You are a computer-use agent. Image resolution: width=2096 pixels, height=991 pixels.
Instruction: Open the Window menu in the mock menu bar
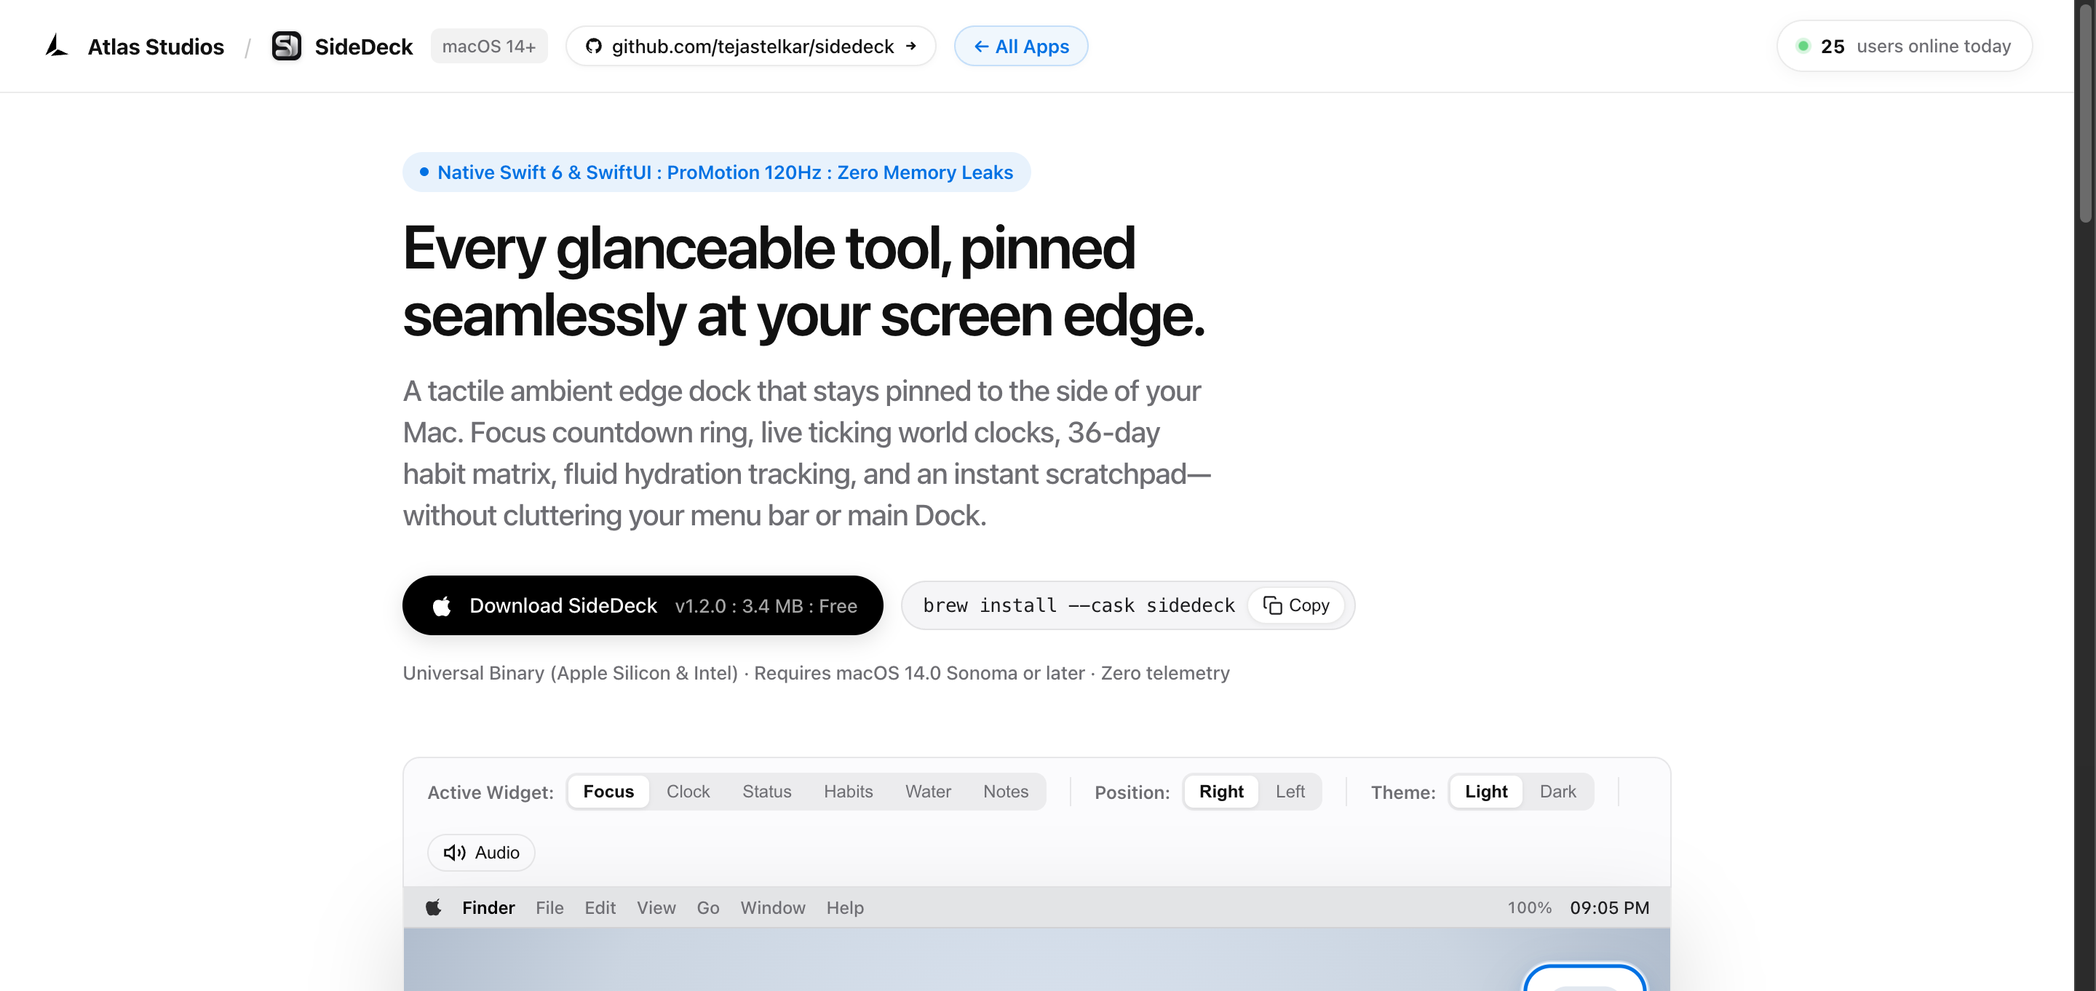coord(772,907)
